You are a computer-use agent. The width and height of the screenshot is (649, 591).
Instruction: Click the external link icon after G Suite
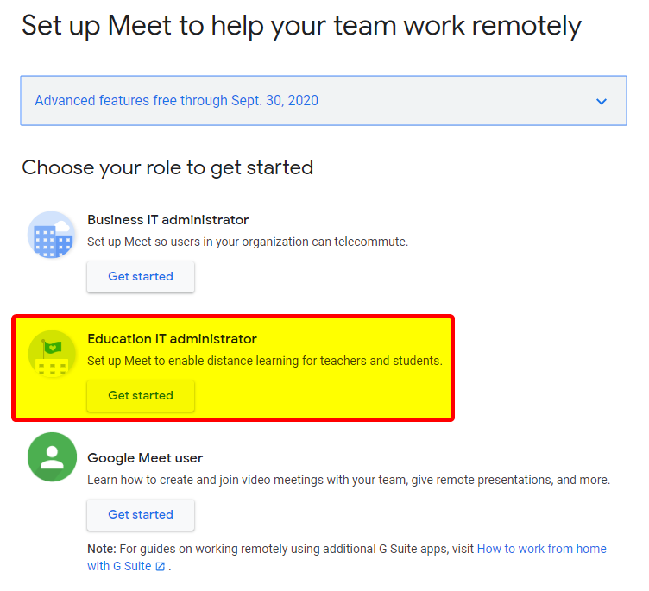pos(161,567)
